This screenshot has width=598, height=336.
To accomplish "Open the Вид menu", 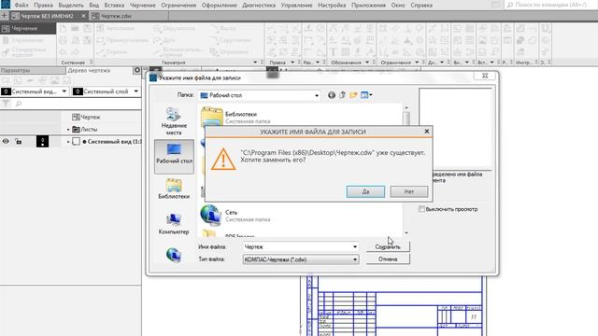I will tap(93, 6).
